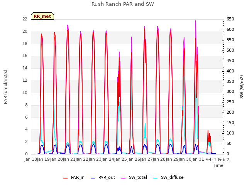Click the Jan 23 x-axis tick label

(x=95, y=160)
